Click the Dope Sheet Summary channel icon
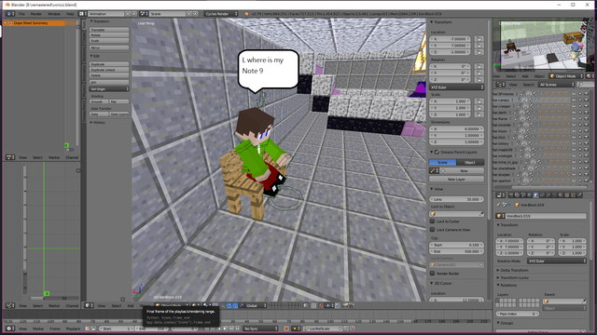Screen dimensions: 597x335 click(10, 23)
